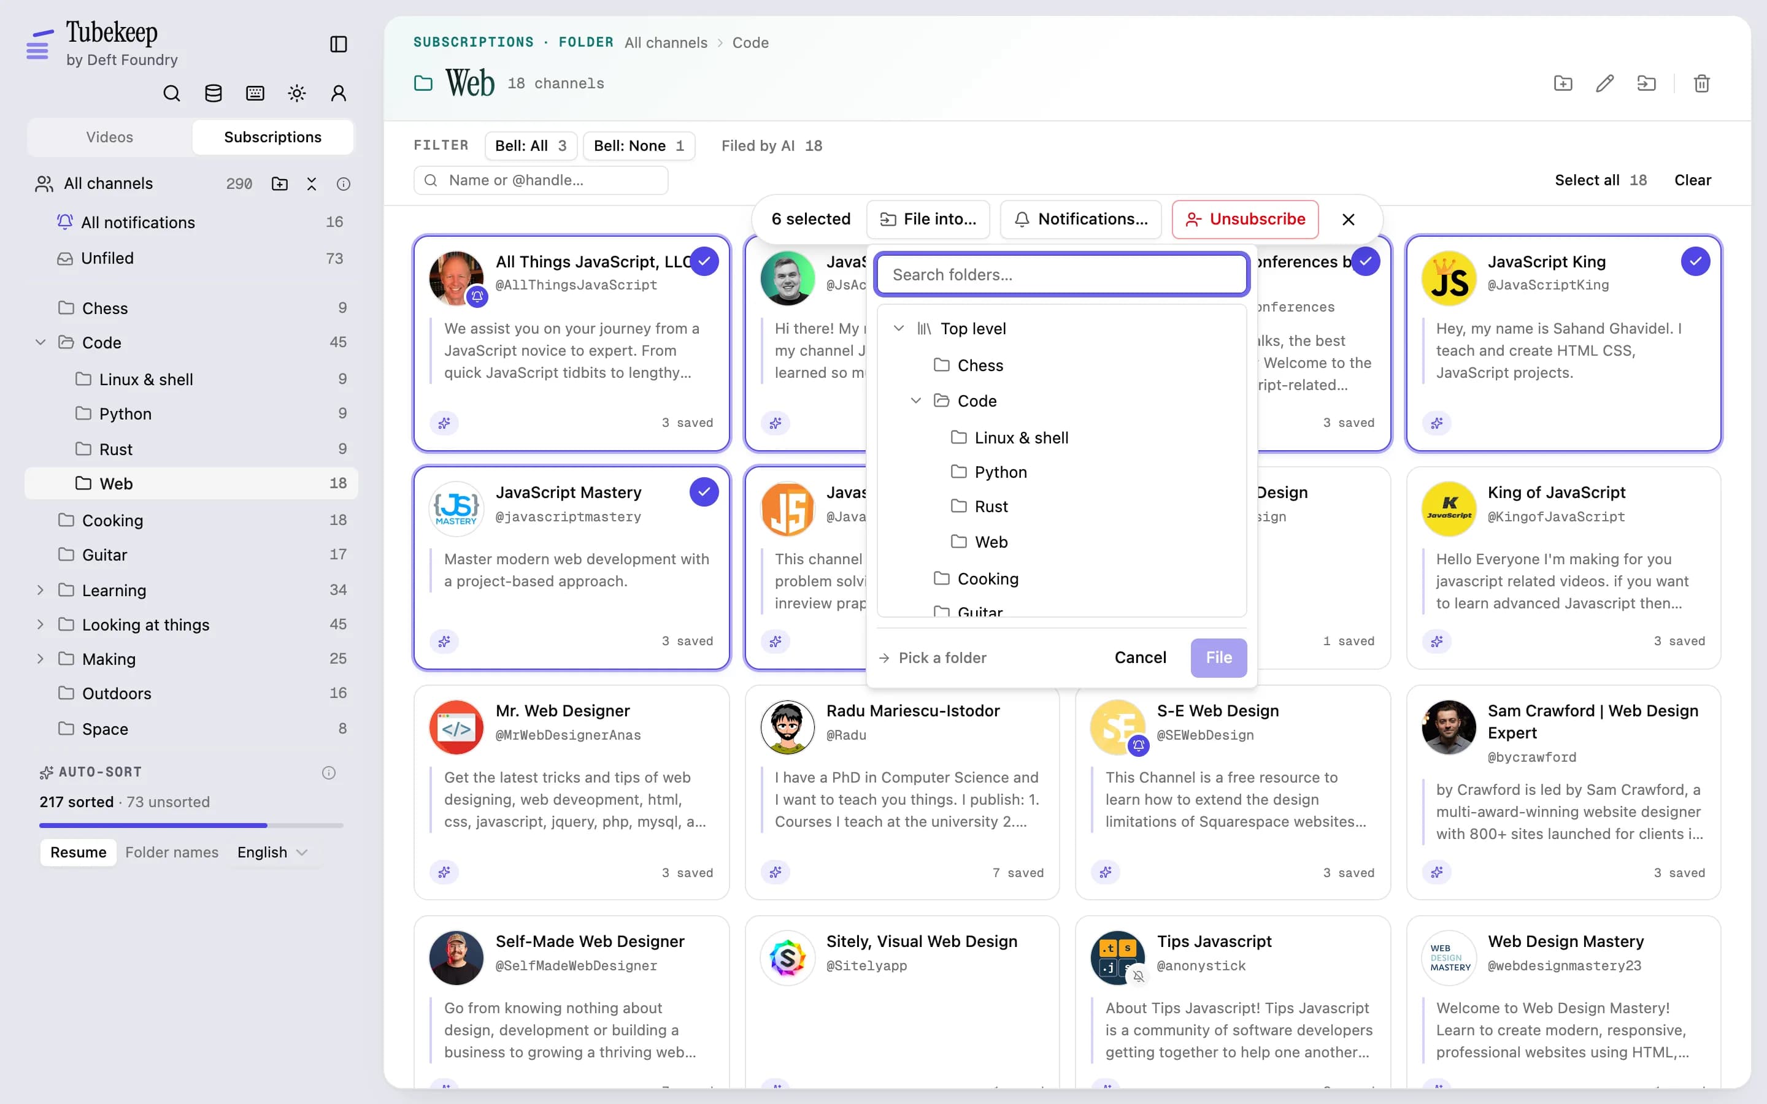Click the File button in picker
Viewport: 1767px width, 1104px height.
tap(1218, 658)
